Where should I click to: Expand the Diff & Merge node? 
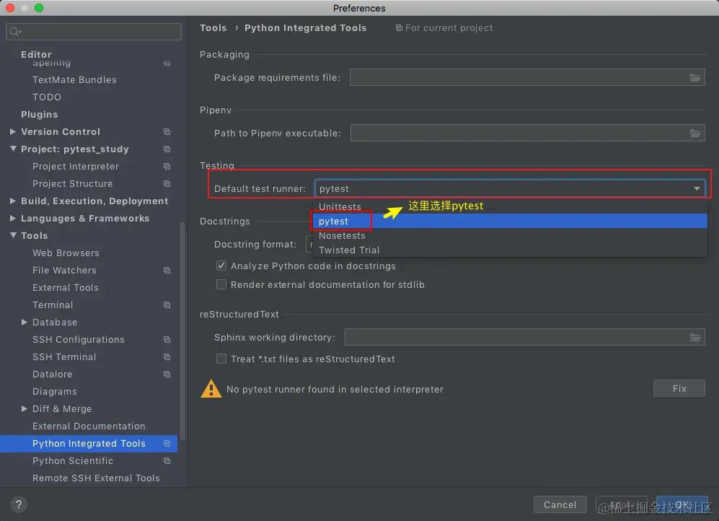(x=25, y=408)
